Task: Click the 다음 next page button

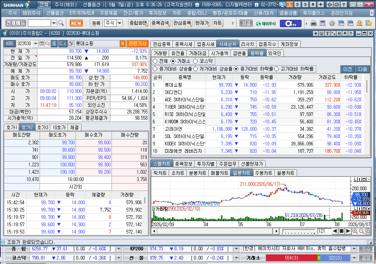Action: pos(362,69)
